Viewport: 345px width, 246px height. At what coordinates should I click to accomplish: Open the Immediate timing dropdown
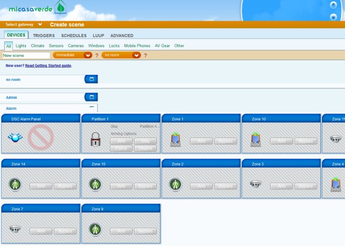pos(72,55)
